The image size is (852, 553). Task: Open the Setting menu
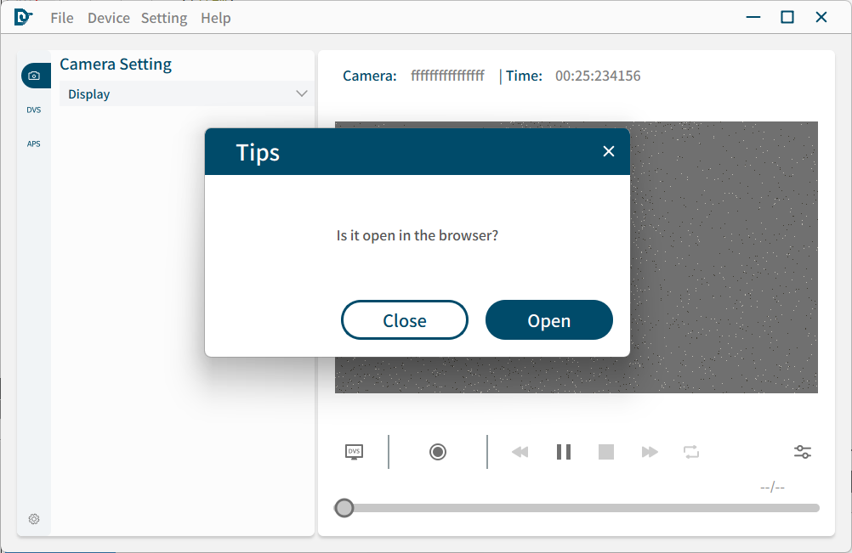coord(164,18)
